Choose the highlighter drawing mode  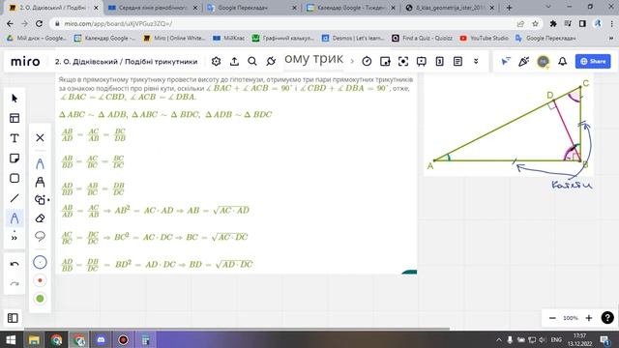click(x=40, y=182)
